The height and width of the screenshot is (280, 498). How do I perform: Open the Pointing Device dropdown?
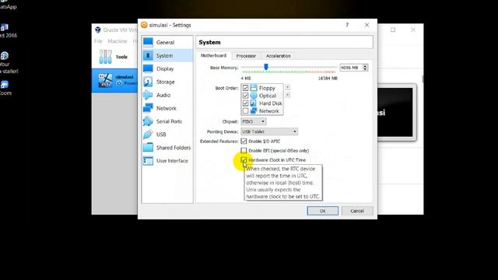pyautogui.click(x=269, y=131)
